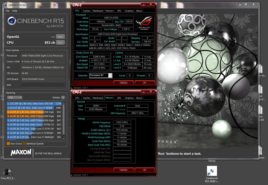Select ranking row 6, Intel Core i7-4770K
Viewport: 268px width, 185px height.
34,124
